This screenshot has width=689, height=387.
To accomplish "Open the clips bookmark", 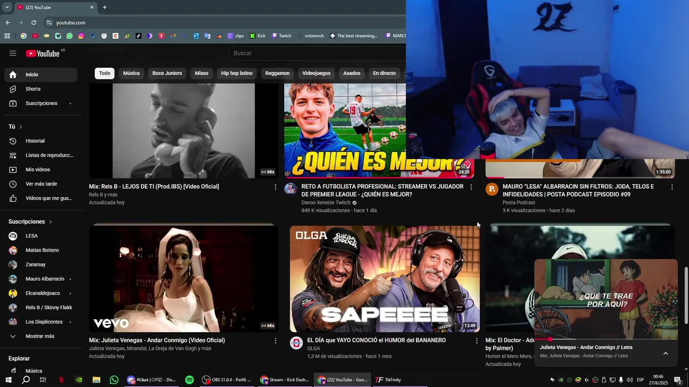I will point(236,36).
